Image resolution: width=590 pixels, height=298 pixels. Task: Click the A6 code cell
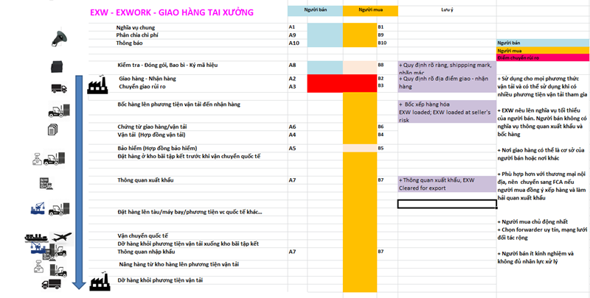pos(292,127)
